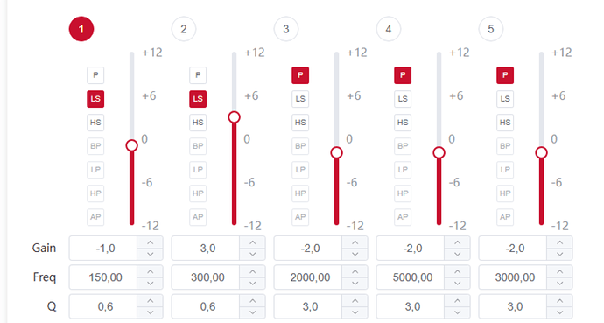The image size is (604, 323).
Task: Choose BP filter type for band 4
Action: pos(403,146)
